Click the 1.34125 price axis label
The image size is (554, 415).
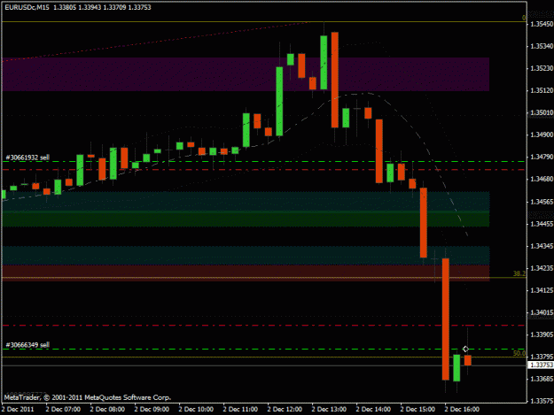point(542,290)
